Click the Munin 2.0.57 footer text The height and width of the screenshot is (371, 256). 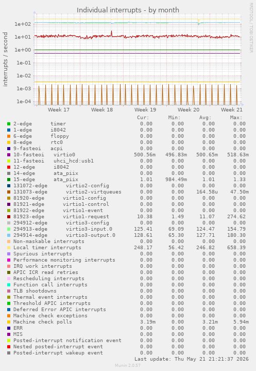click(128, 365)
